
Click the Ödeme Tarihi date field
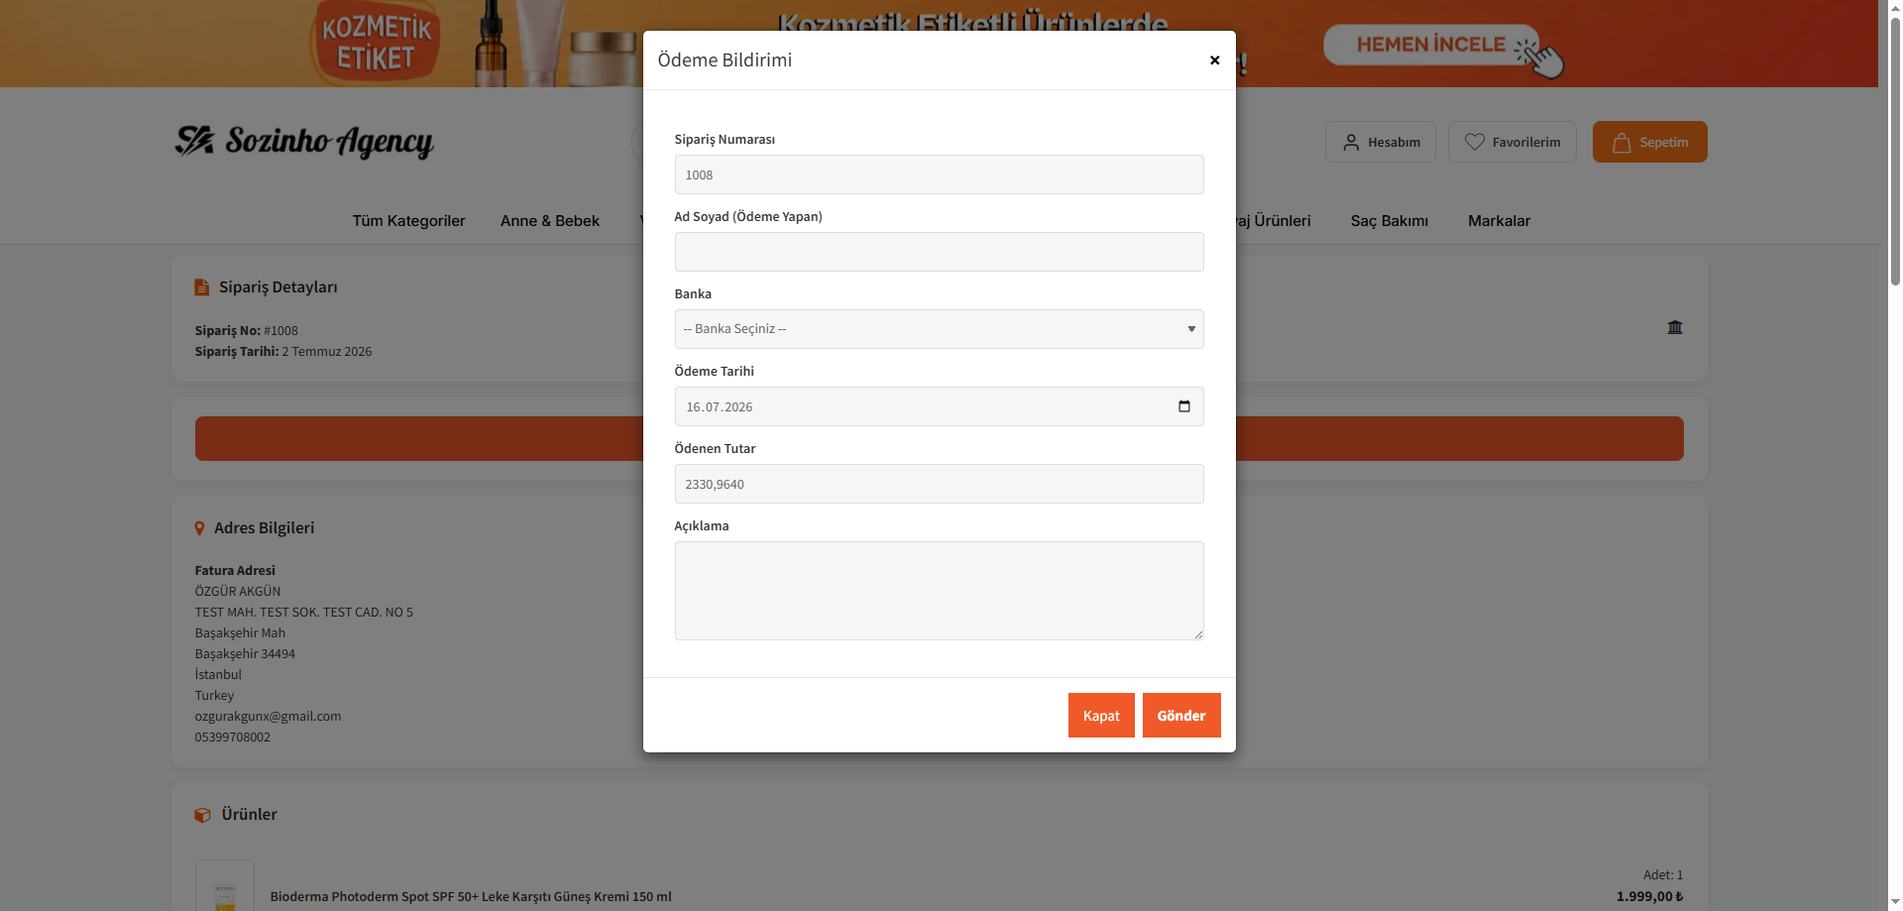939,406
